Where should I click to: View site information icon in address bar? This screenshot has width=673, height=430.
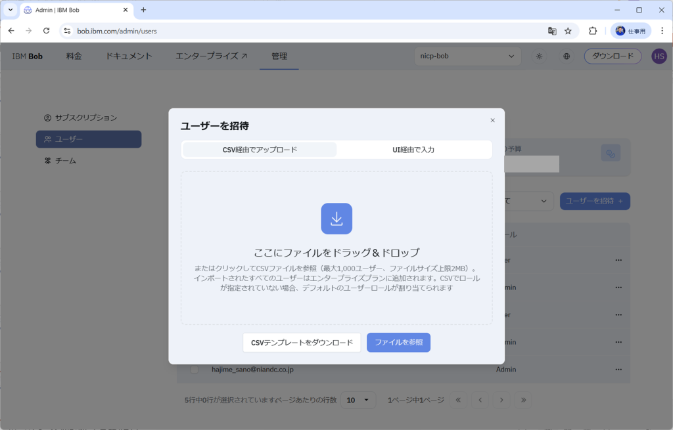68,31
